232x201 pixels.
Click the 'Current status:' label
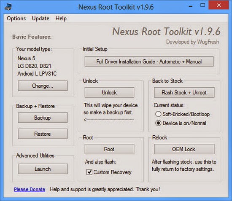pos(169,105)
